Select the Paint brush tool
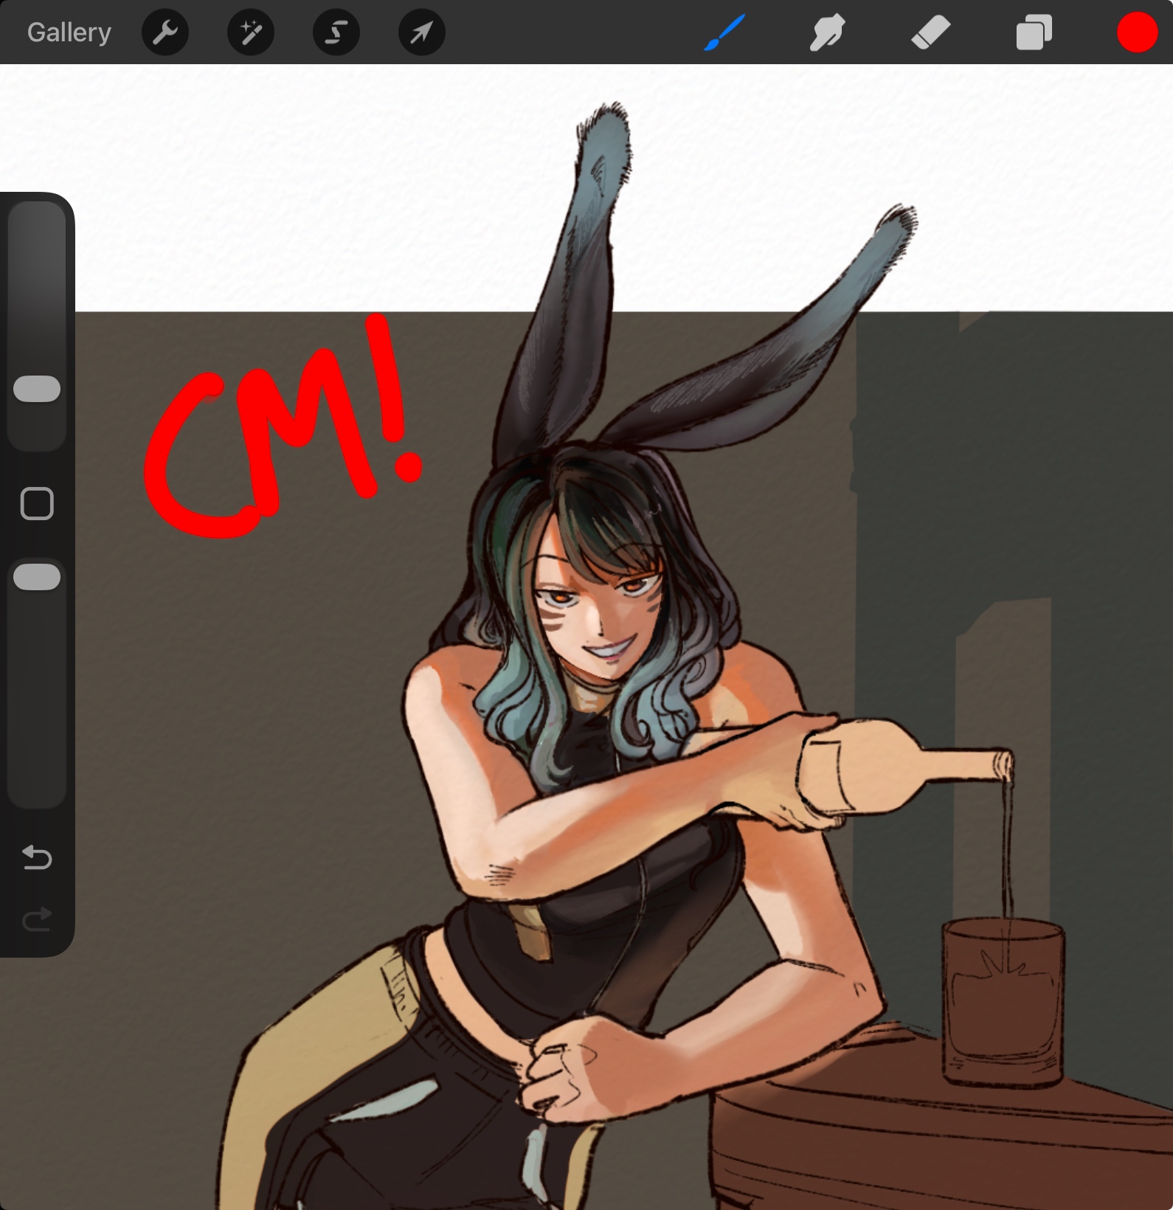This screenshot has width=1173, height=1210. pos(724,32)
